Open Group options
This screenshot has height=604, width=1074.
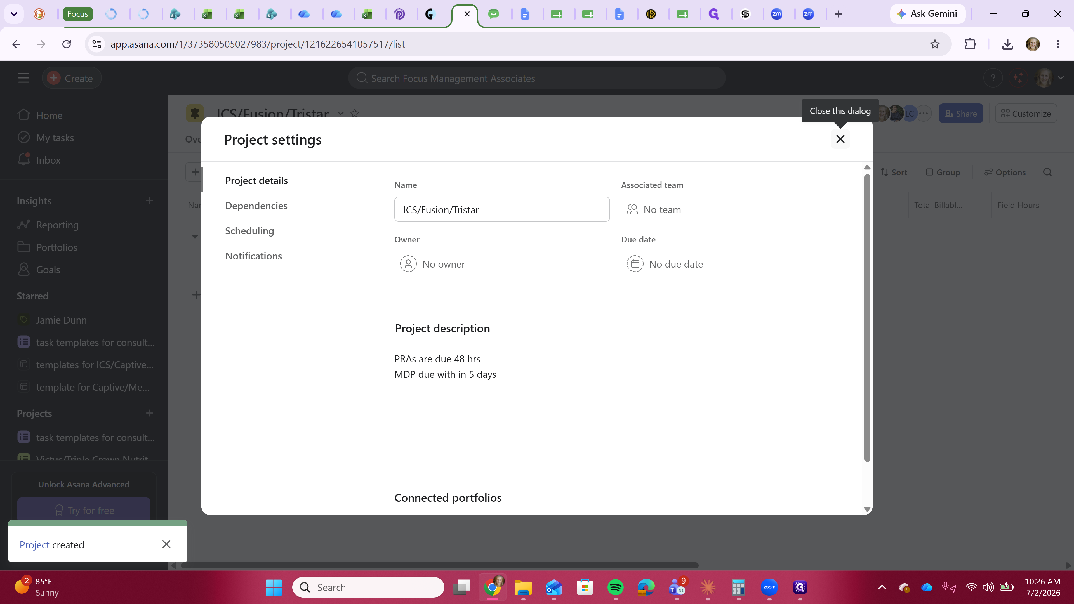(x=943, y=172)
